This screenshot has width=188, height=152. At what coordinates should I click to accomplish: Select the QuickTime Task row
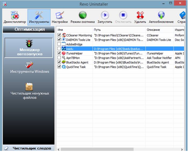click(x=76, y=67)
